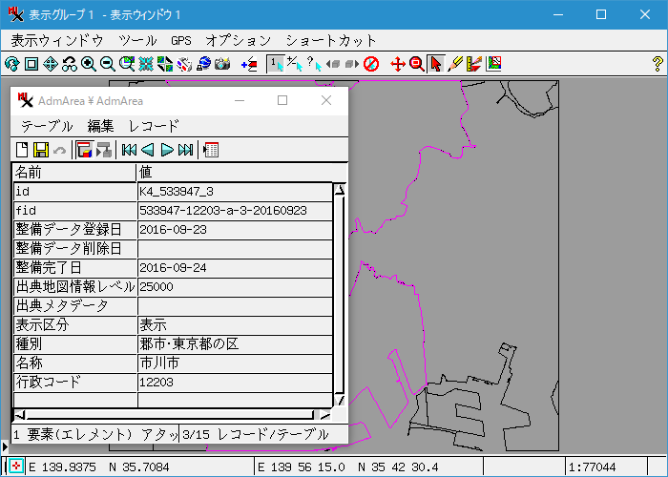
Task: Click the yellow Save floppy disk icon
Action: point(41,150)
